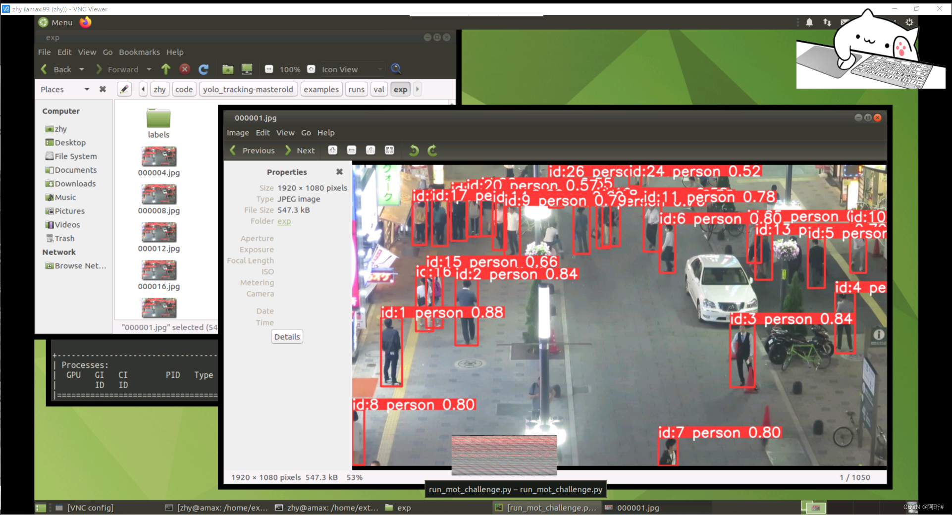Click the normal size 1:1 zoom icon
The image size is (952, 515).
pyautogui.click(x=370, y=150)
